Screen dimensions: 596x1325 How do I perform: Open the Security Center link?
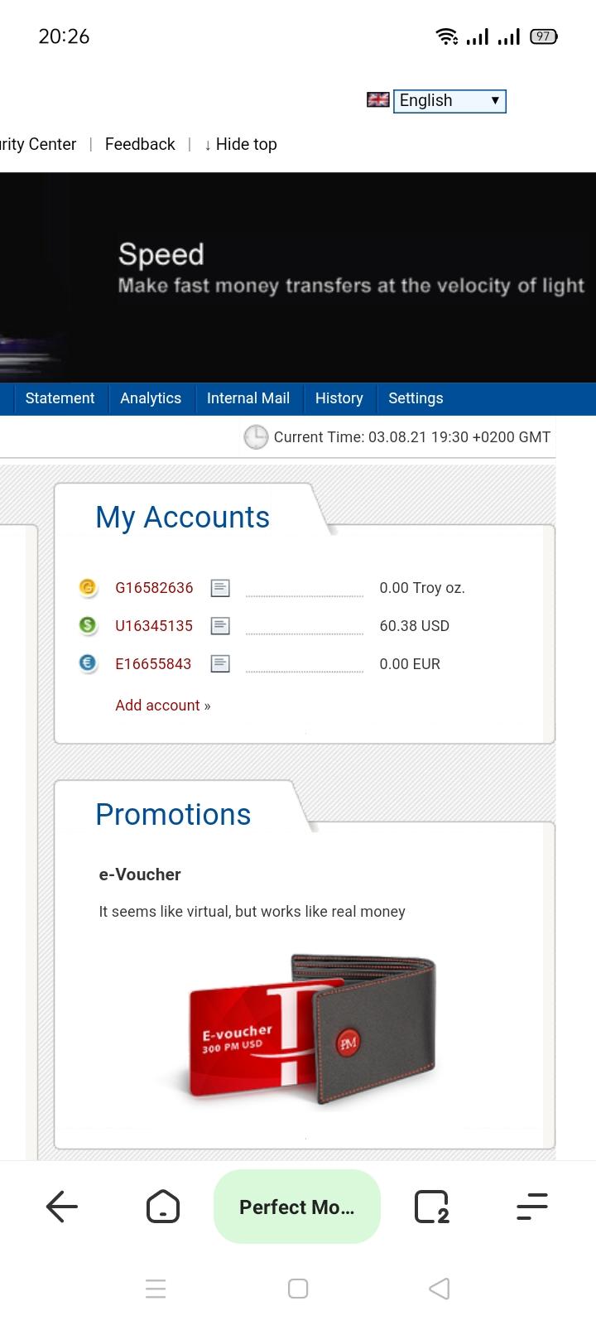(x=38, y=144)
